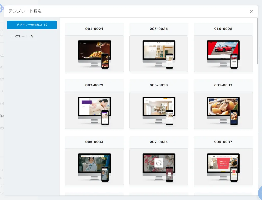
Task: Click the 007-0034 template title header
Action: [159, 142]
